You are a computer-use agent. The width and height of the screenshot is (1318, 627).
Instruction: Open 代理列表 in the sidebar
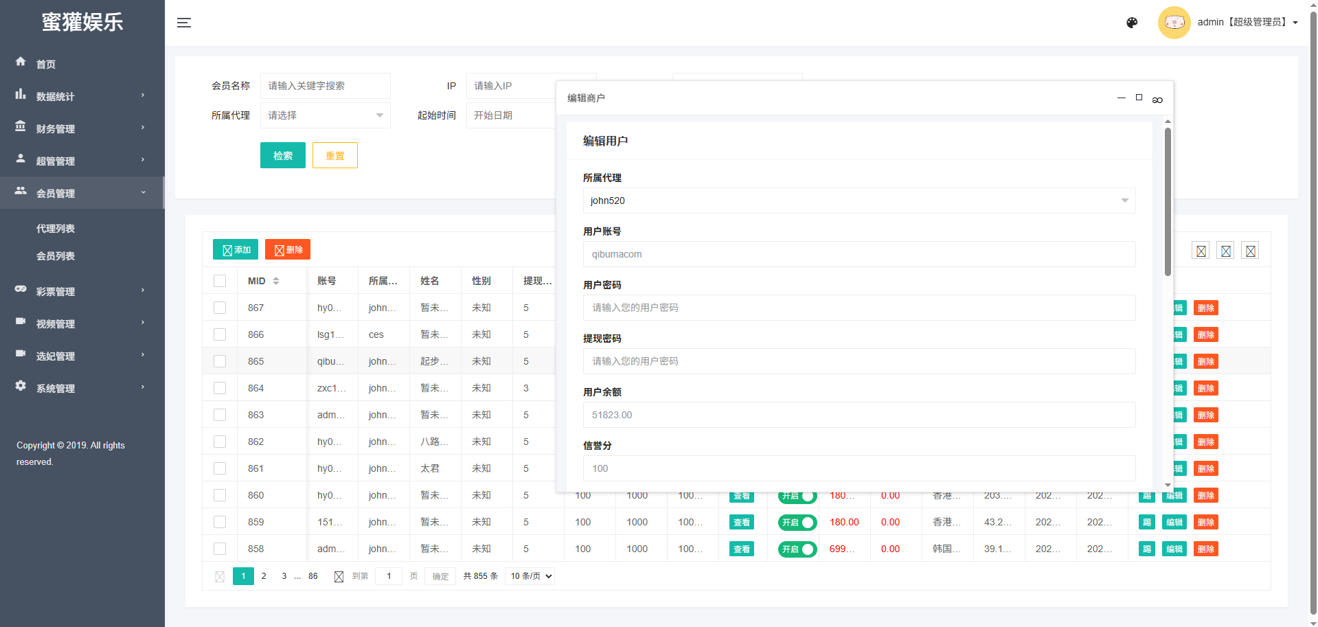pos(56,229)
